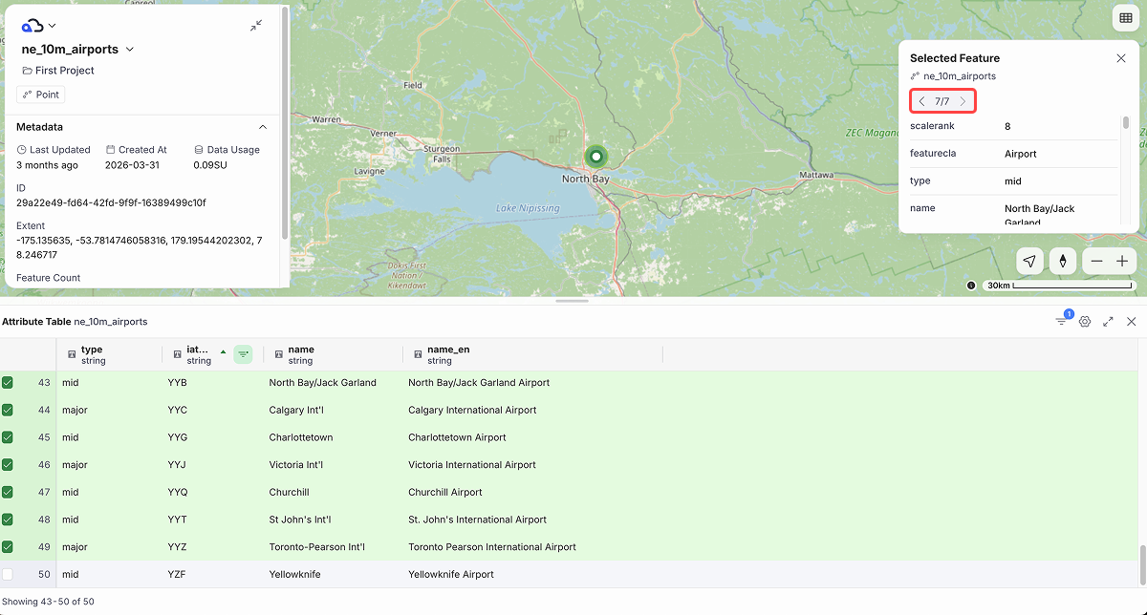
Task: Uncheck row 44 checkbox
Action: [8, 411]
